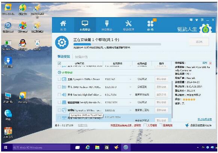Open the colorful puzzle-block desktop shortcut
This screenshot has height=153, width=218.
click(x=23, y=27)
